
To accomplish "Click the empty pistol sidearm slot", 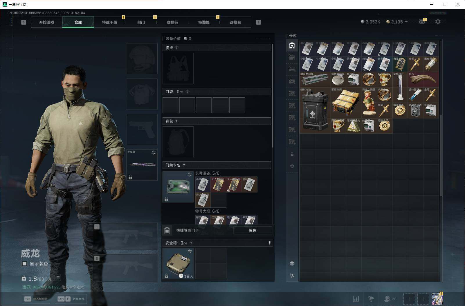I will click(x=142, y=129).
